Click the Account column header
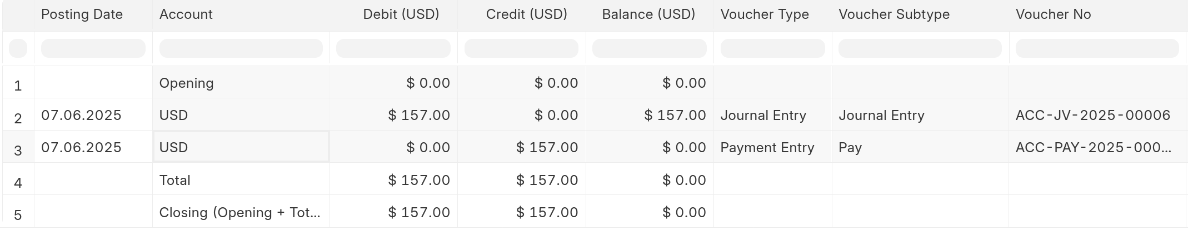 pyautogui.click(x=186, y=14)
